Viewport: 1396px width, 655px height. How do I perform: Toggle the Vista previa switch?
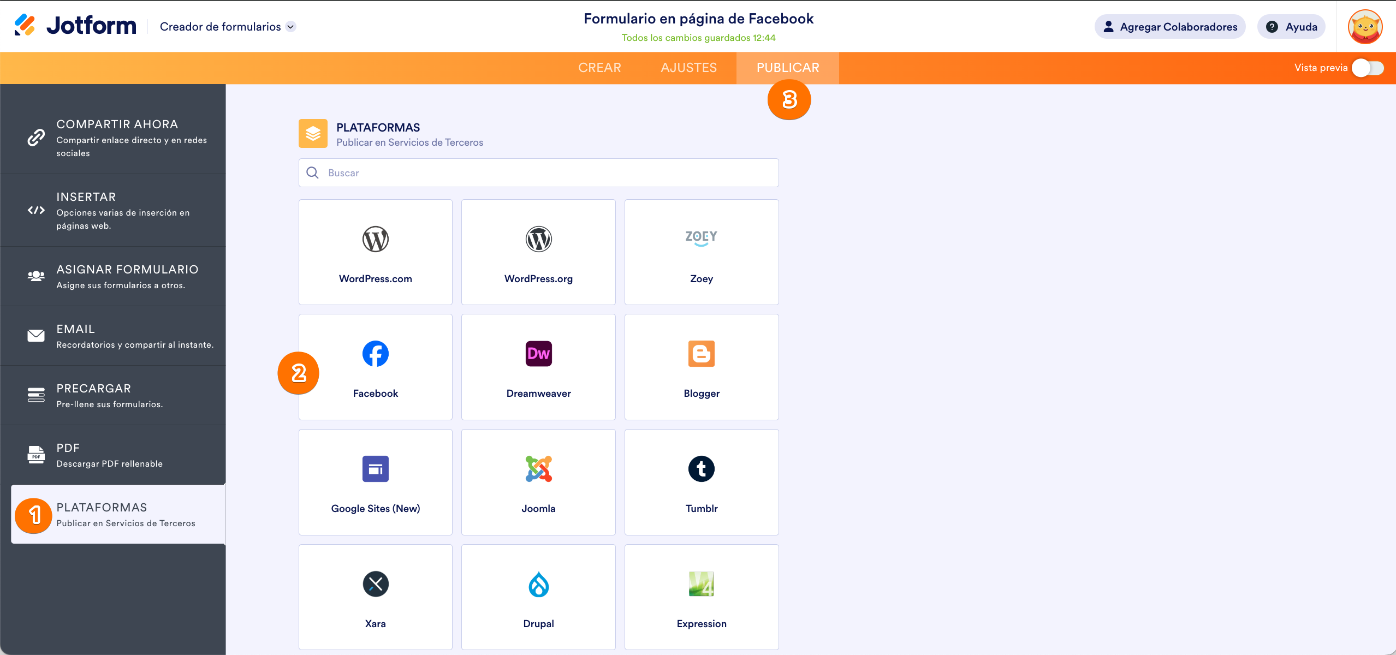click(x=1368, y=68)
